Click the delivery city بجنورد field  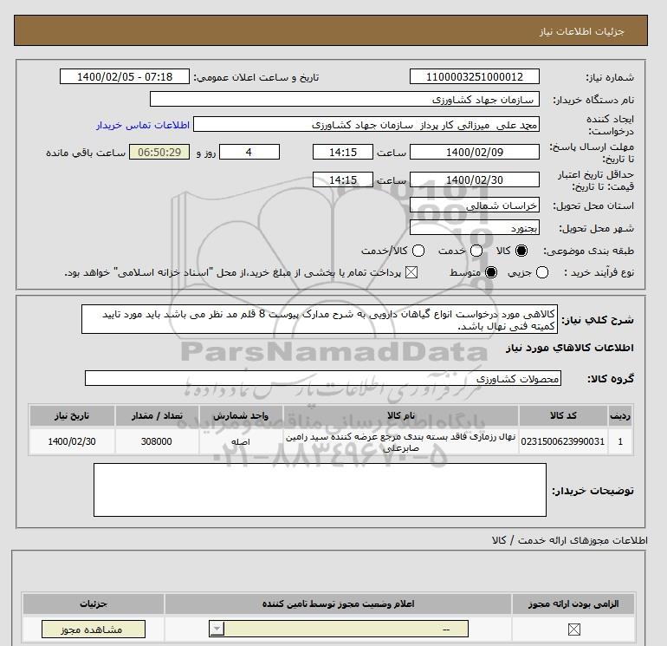coord(475,228)
